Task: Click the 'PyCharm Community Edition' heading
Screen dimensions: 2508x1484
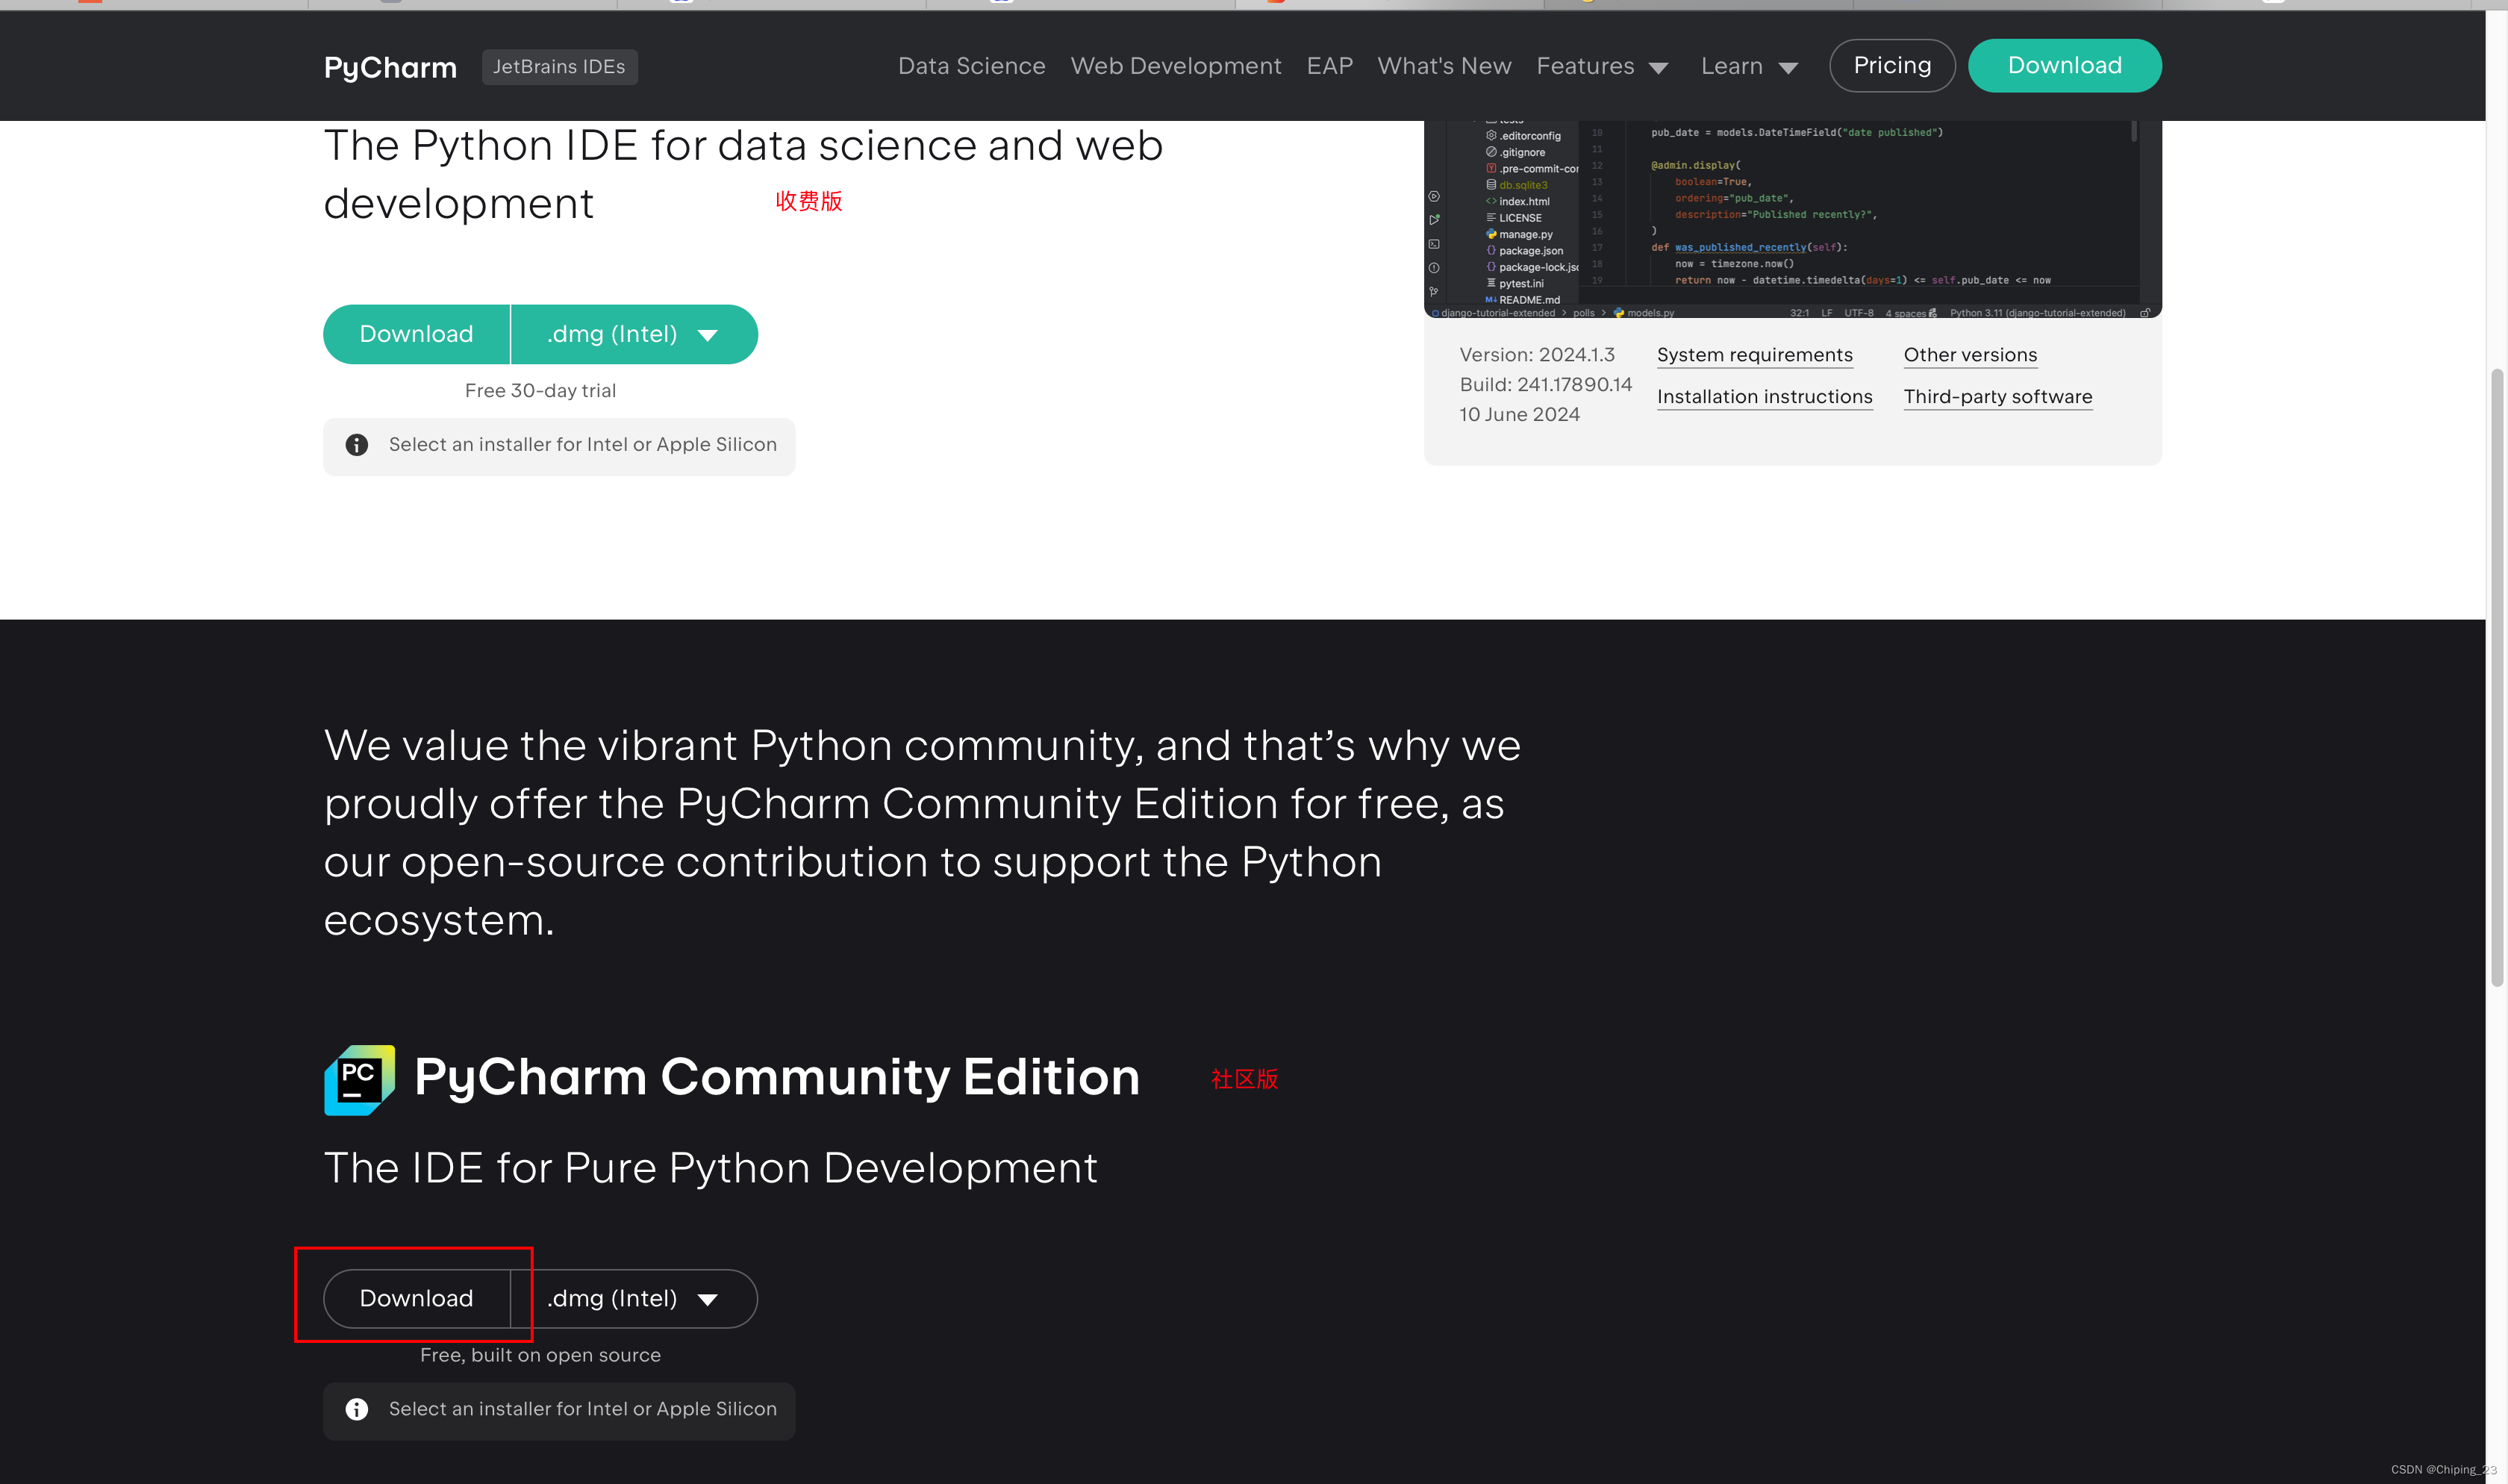Action: (x=777, y=1077)
